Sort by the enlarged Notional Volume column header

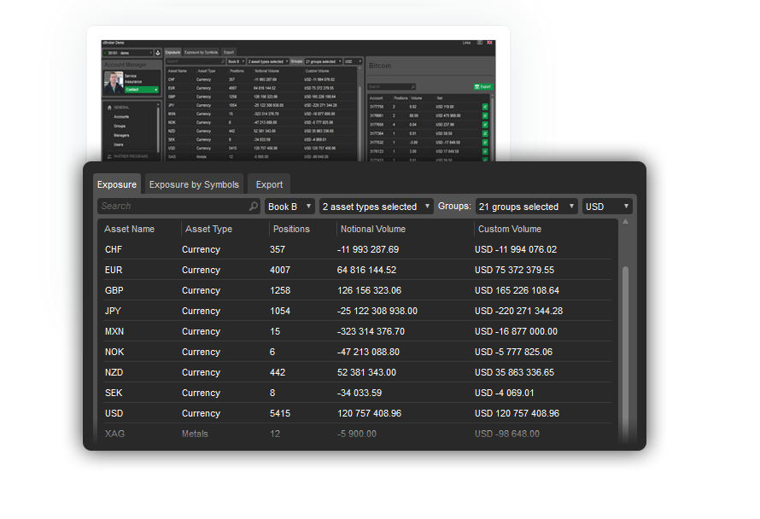tap(372, 229)
